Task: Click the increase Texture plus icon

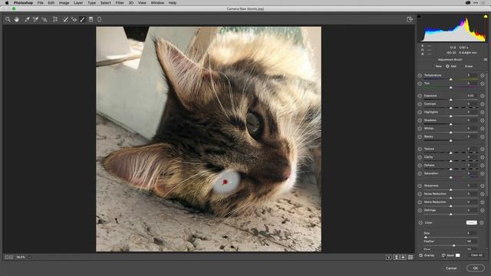Action: (x=483, y=149)
